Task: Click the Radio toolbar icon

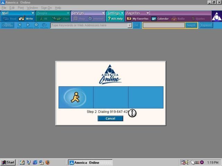Action: pos(178,19)
